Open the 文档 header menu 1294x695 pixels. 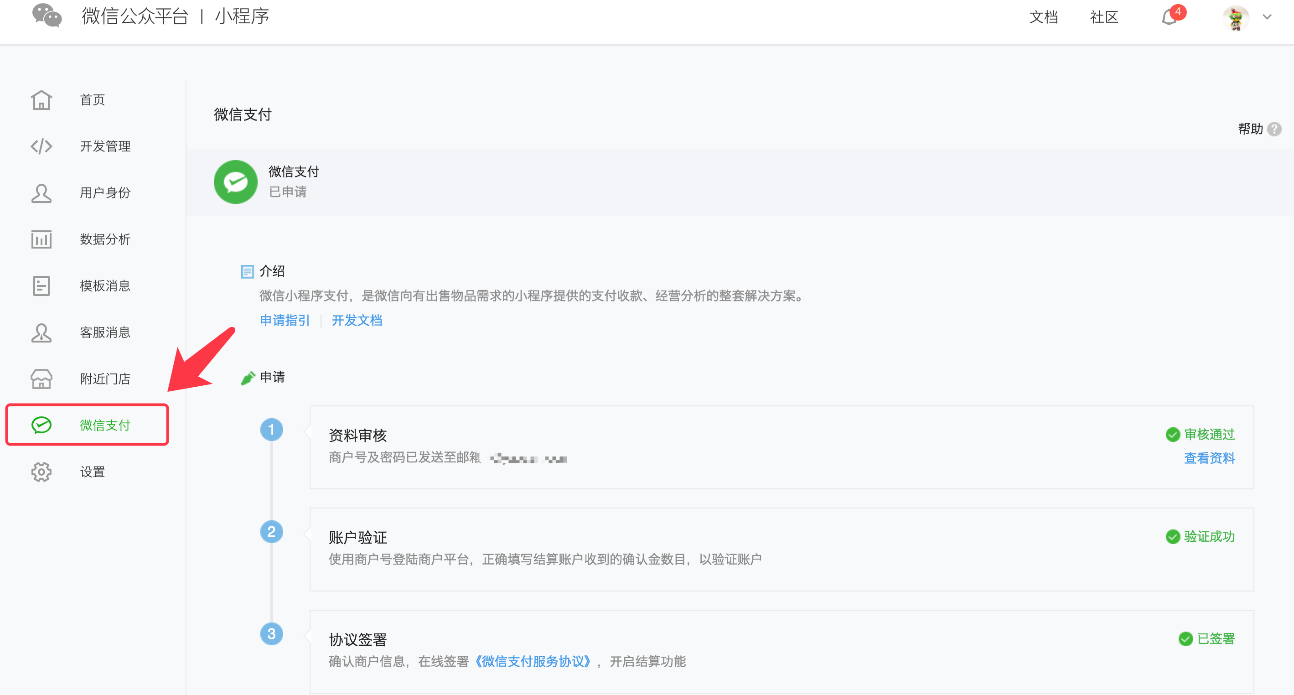1043,17
